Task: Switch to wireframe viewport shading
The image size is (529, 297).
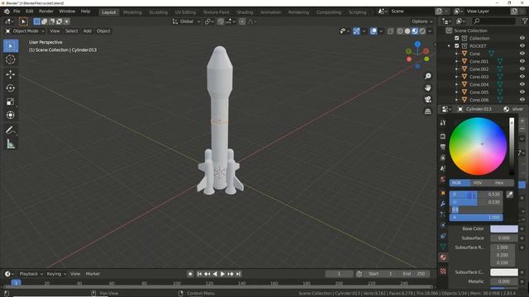Action: coord(400,31)
